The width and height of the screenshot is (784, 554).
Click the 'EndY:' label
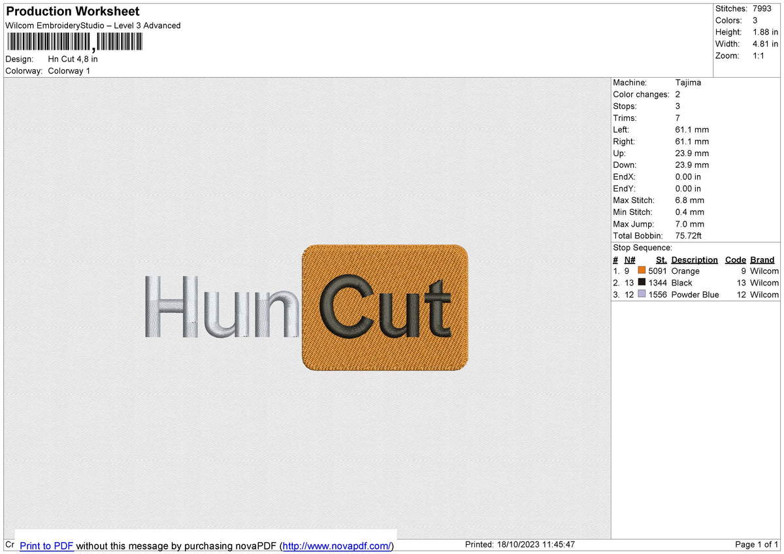pos(624,188)
